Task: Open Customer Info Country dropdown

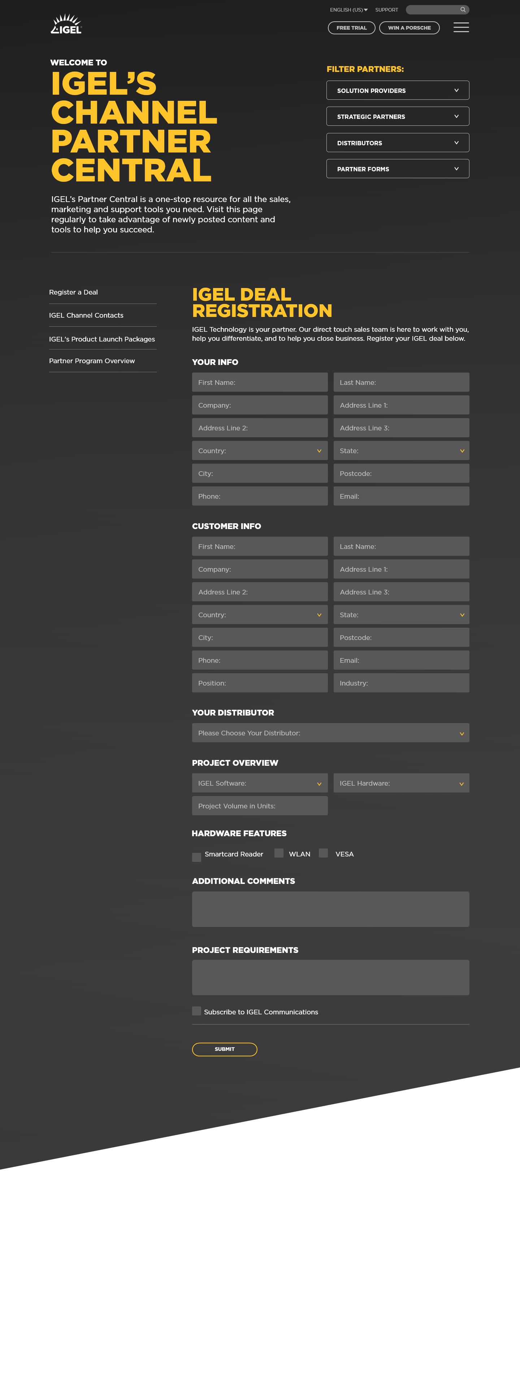Action: click(x=260, y=615)
